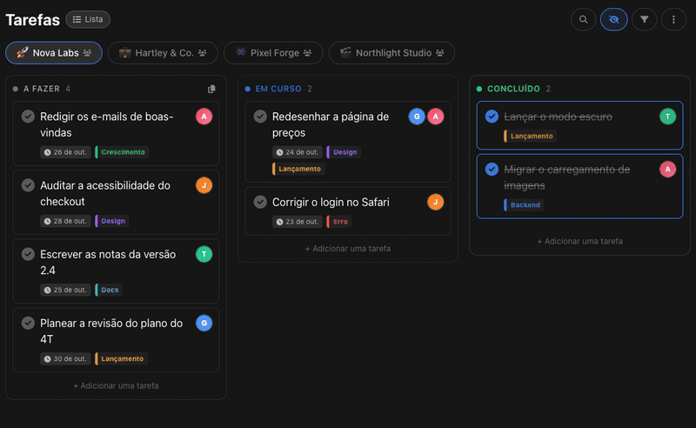Image resolution: width=696 pixels, height=428 pixels.
Task: Open 'Planear a revisão do plano do 4T' title
Action: pos(111,331)
